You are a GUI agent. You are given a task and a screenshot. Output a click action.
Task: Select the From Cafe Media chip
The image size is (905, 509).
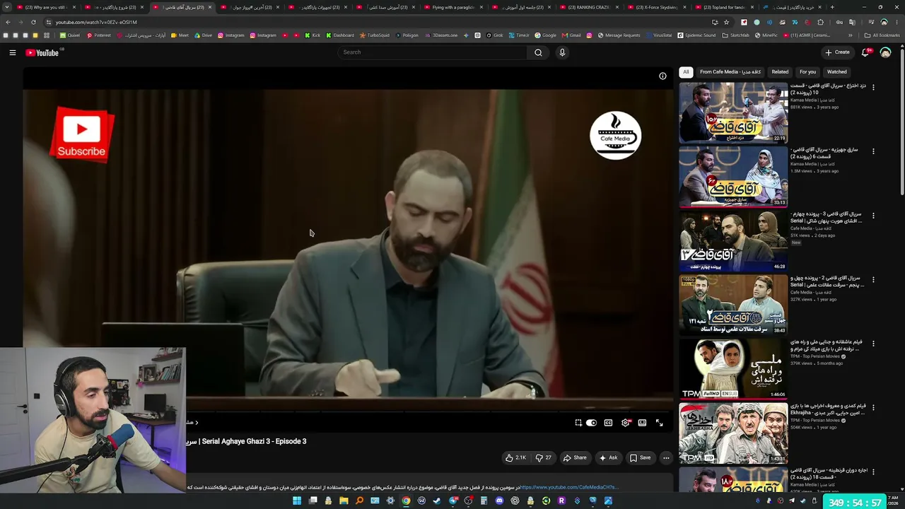[730, 71]
